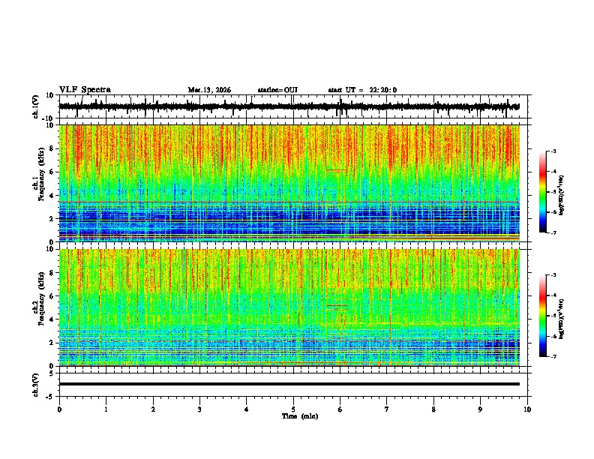Click the "VLF Spectra" title text

coord(85,90)
